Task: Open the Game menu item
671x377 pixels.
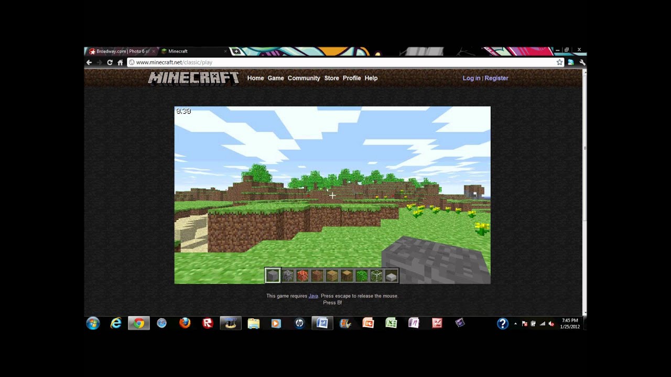Action: click(276, 78)
